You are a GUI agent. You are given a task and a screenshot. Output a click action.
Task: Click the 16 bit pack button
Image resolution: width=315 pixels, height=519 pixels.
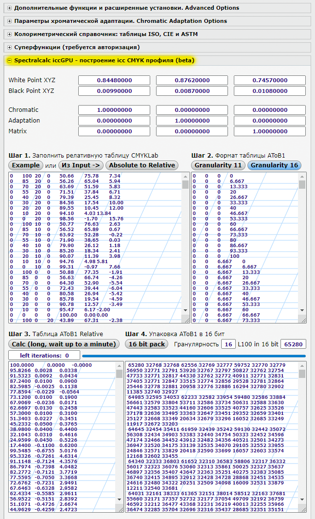147,344
